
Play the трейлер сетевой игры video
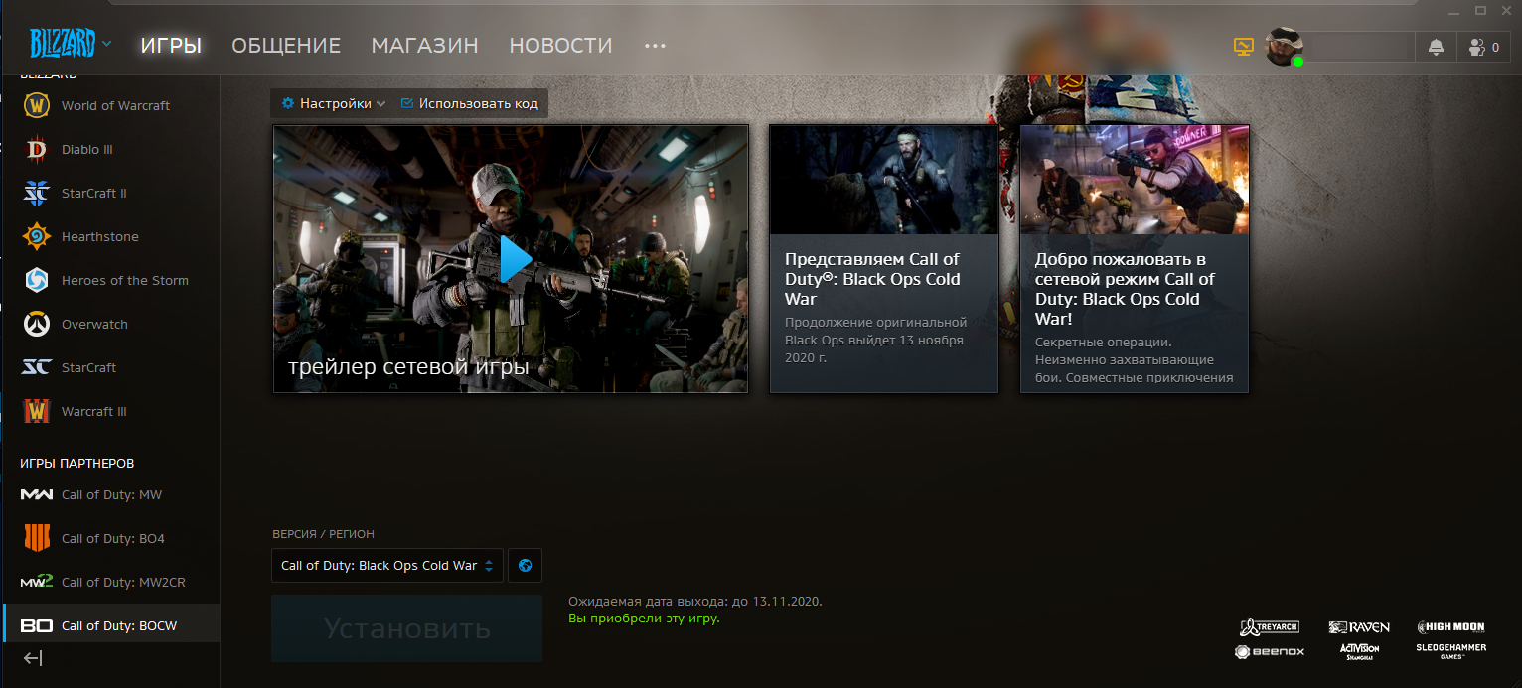pyautogui.click(x=514, y=259)
